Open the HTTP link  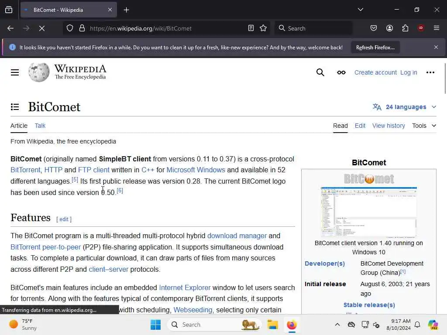pos(53,170)
